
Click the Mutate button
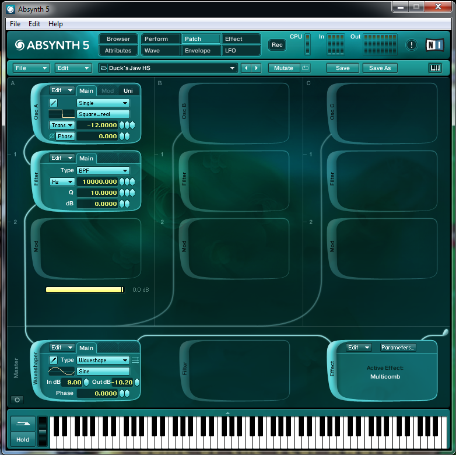[x=283, y=68]
